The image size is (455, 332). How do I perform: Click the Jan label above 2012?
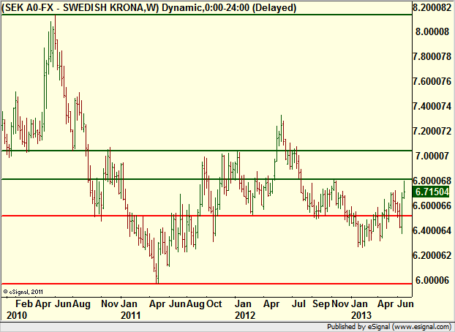point(243,304)
